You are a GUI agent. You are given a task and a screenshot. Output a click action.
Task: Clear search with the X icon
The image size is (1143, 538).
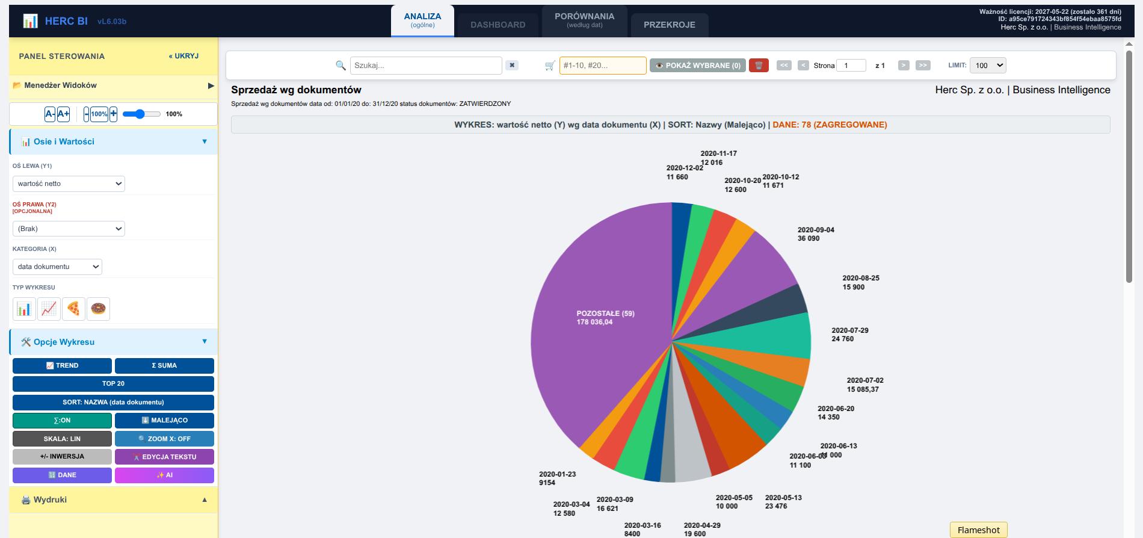click(512, 66)
